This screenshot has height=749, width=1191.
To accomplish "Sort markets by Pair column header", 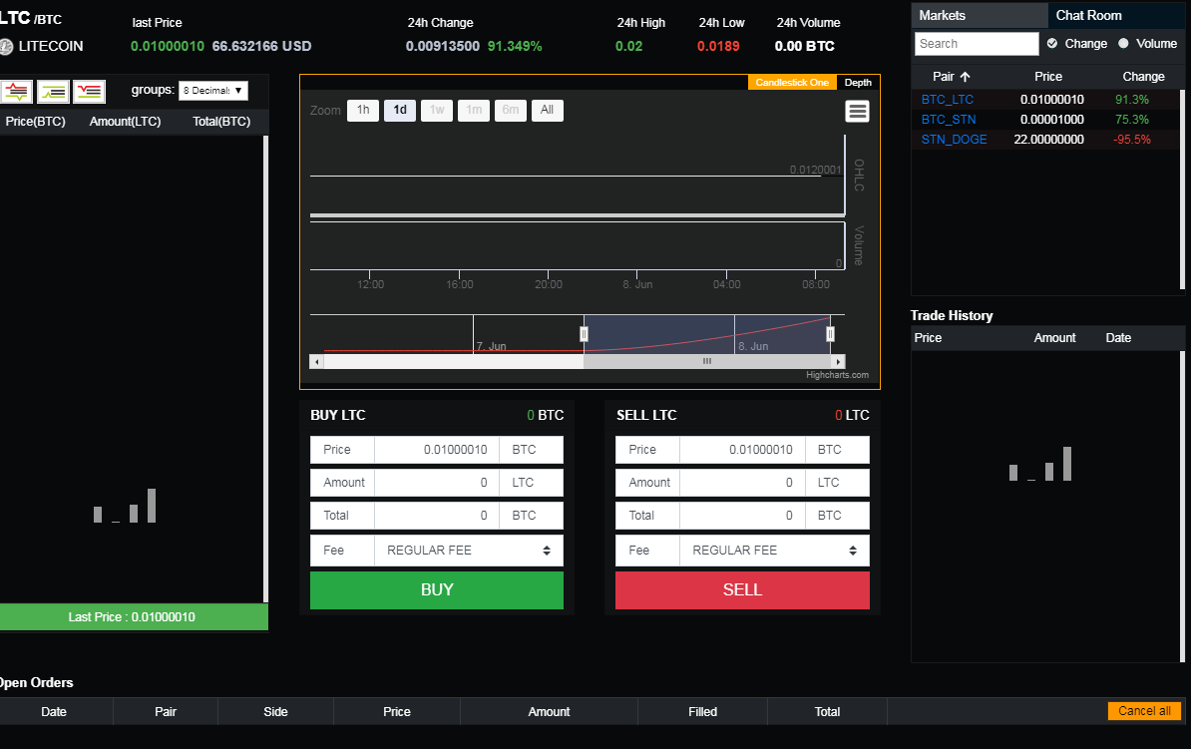I will click(x=943, y=77).
